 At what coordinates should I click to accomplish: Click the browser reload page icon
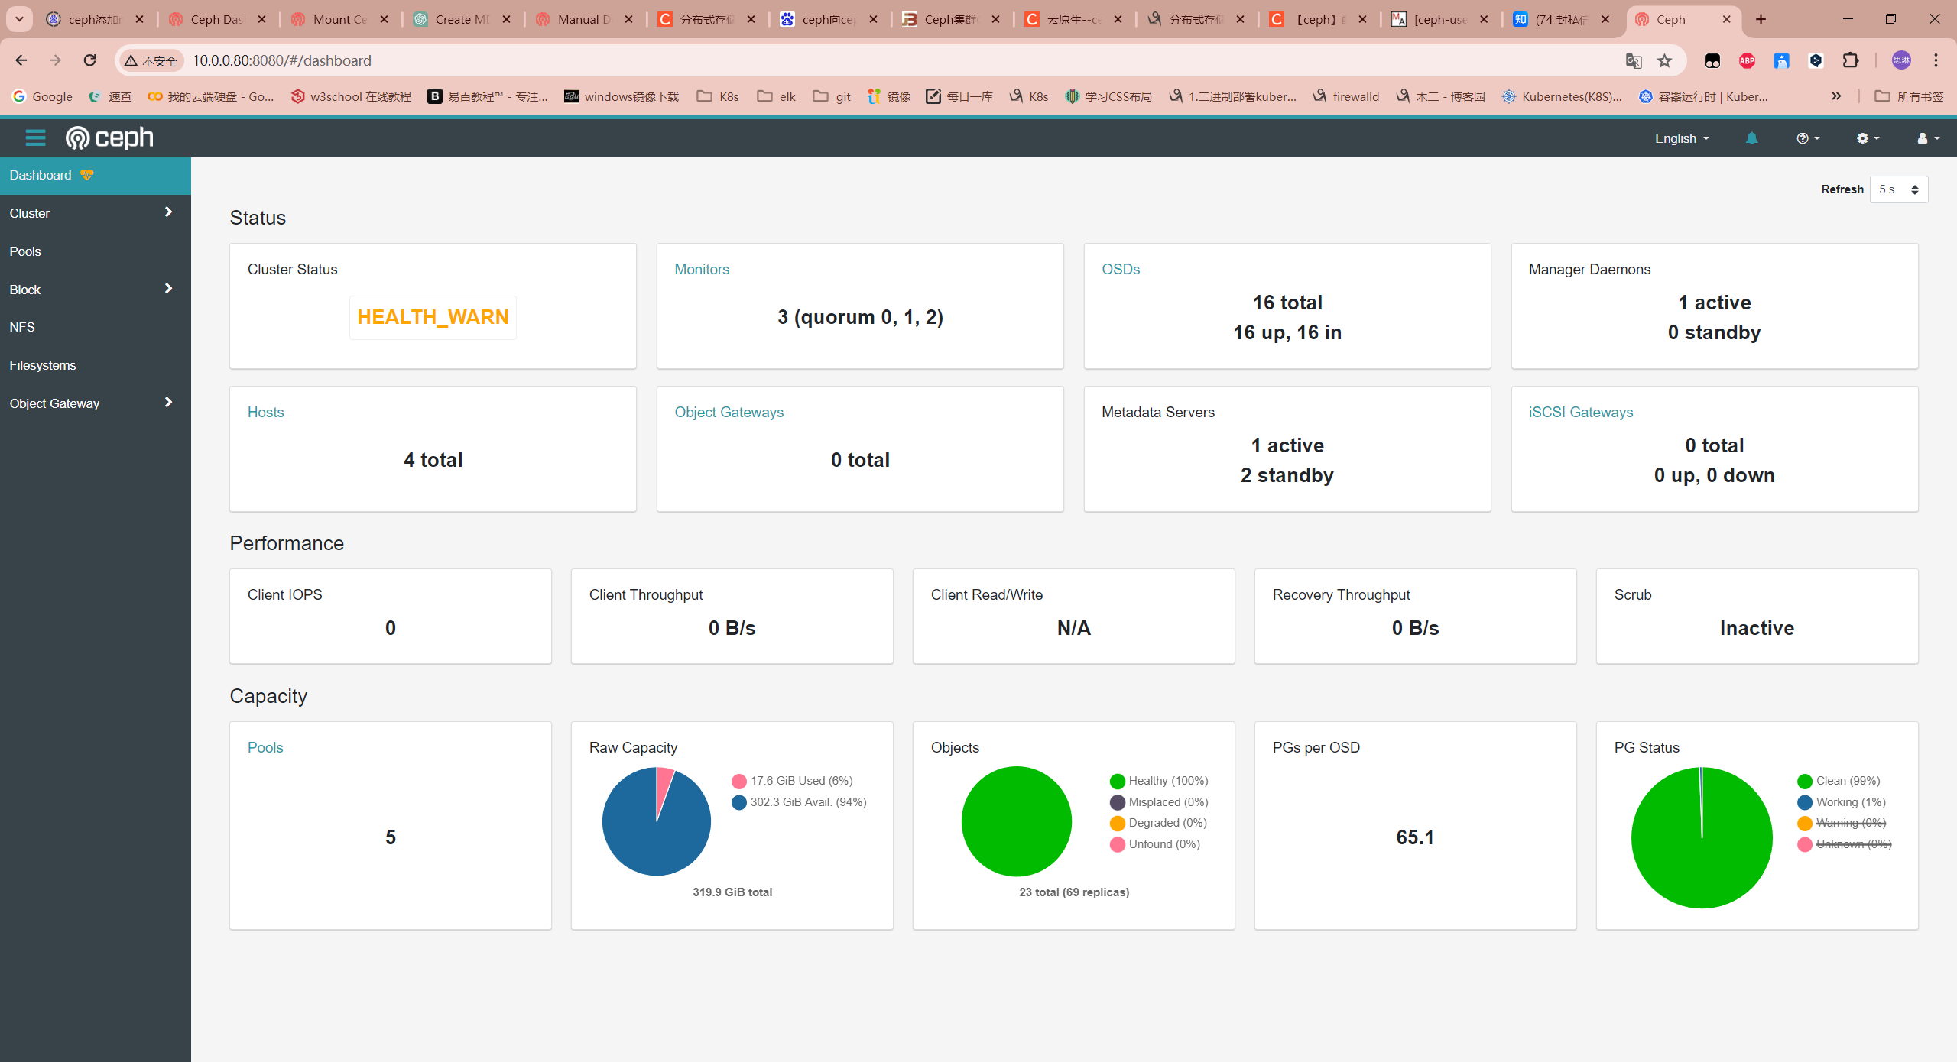pos(90,60)
